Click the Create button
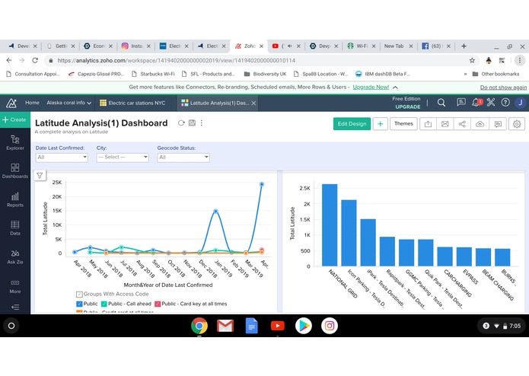The height and width of the screenshot is (376, 529). click(x=15, y=119)
